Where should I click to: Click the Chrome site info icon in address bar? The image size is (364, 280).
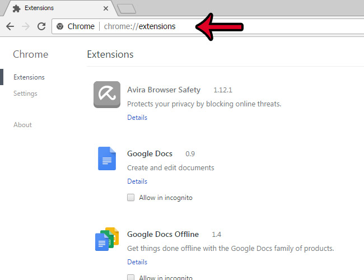tap(60, 26)
